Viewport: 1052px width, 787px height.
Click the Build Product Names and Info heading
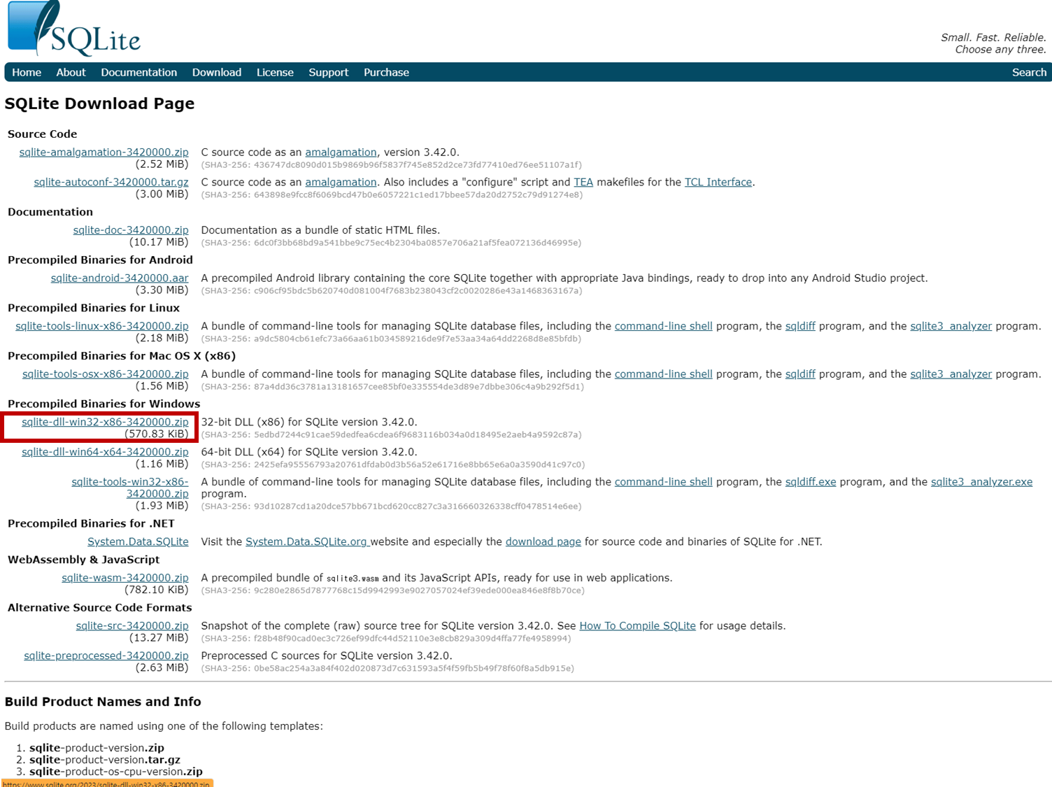[103, 702]
